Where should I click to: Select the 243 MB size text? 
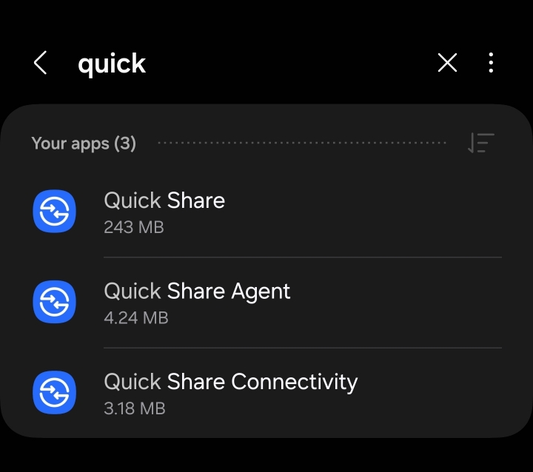click(x=134, y=227)
